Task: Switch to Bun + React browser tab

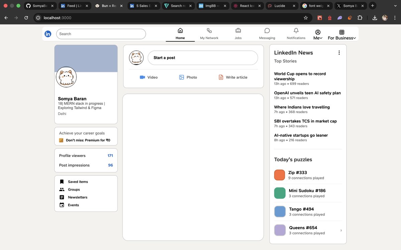Action: tap(110, 6)
